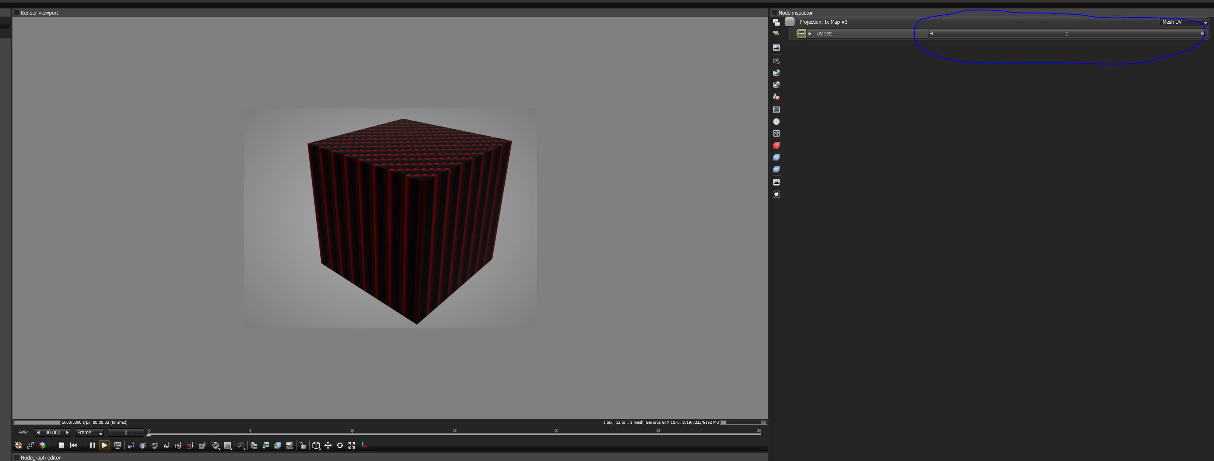Viewport: 1214px width, 461px height.
Task: Open camera node in inspector sidebar
Action: 776,61
